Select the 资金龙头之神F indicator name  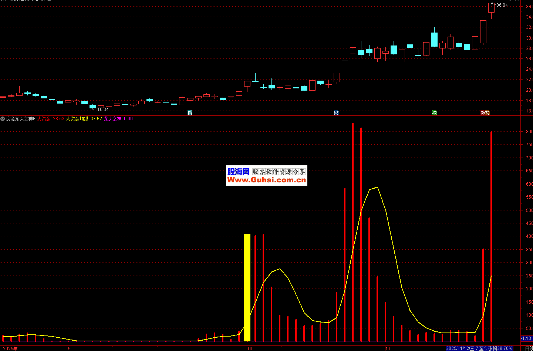tap(21, 119)
